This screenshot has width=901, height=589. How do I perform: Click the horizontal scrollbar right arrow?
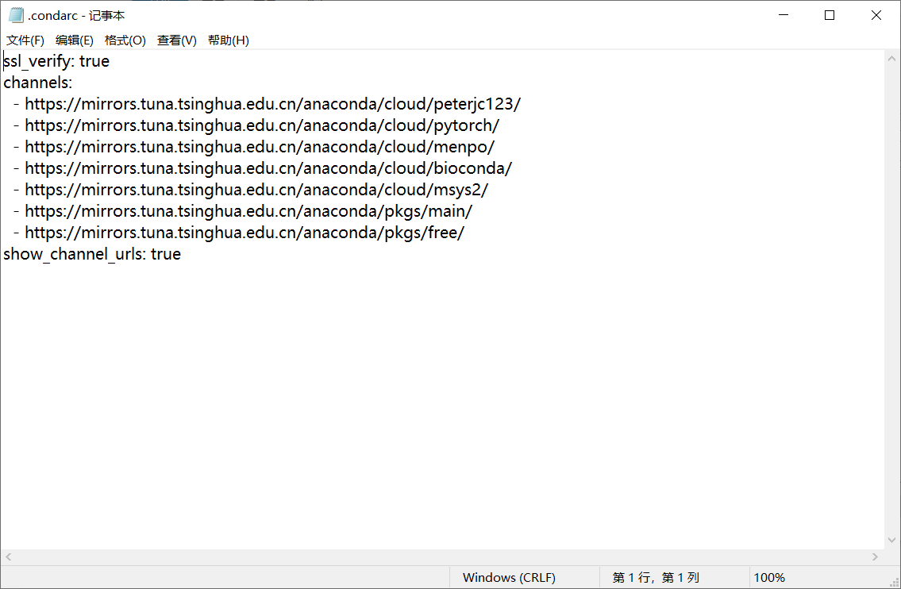pyautogui.click(x=875, y=556)
